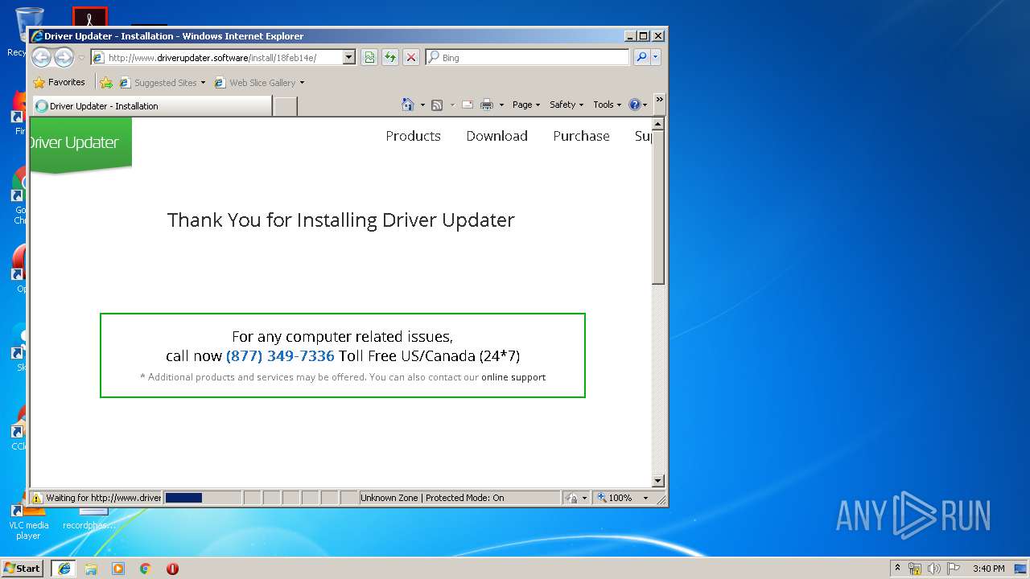Image resolution: width=1030 pixels, height=579 pixels.
Task: Open the Recycle Bin desktop icon
Action: 28,32
